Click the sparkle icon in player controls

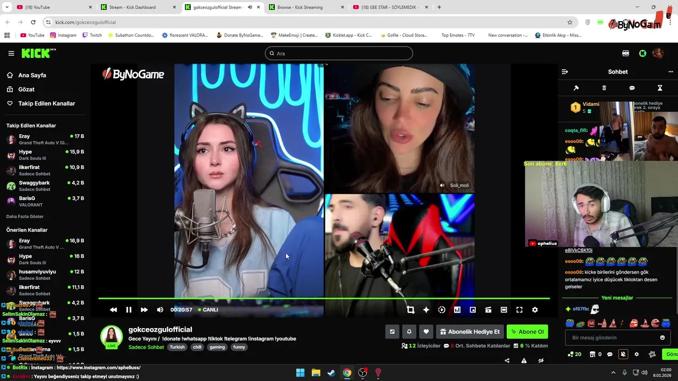pos(426,310)
